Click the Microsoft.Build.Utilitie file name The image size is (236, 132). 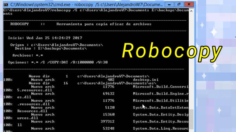161,101
